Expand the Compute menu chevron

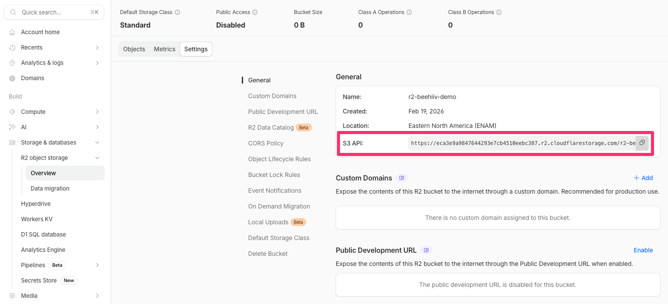click(x=97, y=112)
